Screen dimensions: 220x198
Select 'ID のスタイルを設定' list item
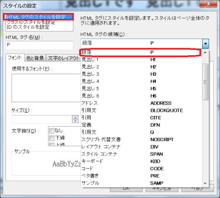click(39, 27)
